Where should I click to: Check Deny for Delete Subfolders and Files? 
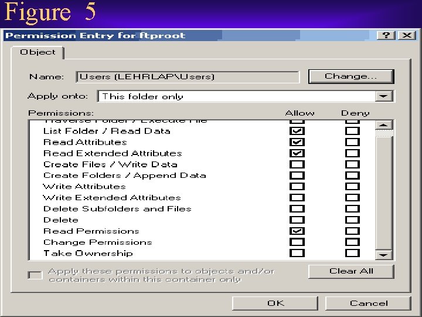point(353,208)
